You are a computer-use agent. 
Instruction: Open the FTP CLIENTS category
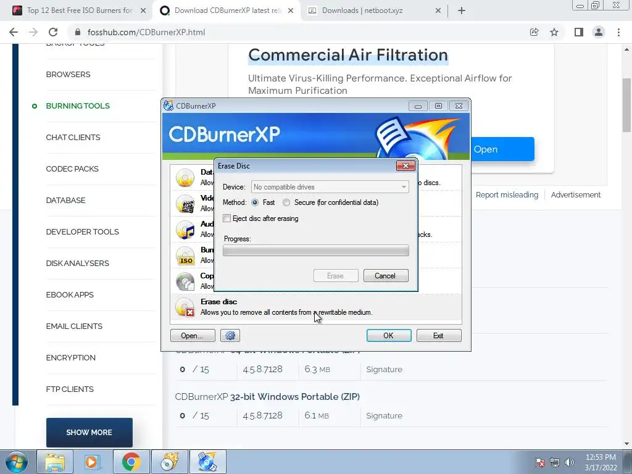70,389
